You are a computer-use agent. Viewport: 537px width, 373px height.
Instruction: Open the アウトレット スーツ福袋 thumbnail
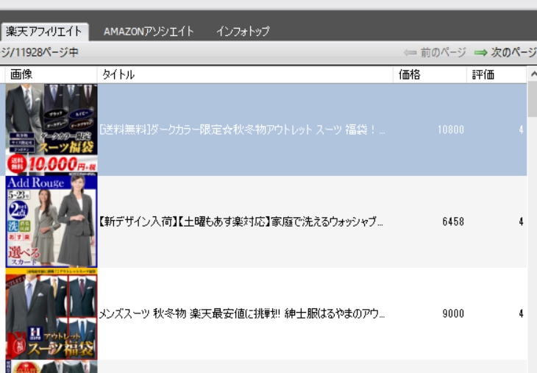51,313
